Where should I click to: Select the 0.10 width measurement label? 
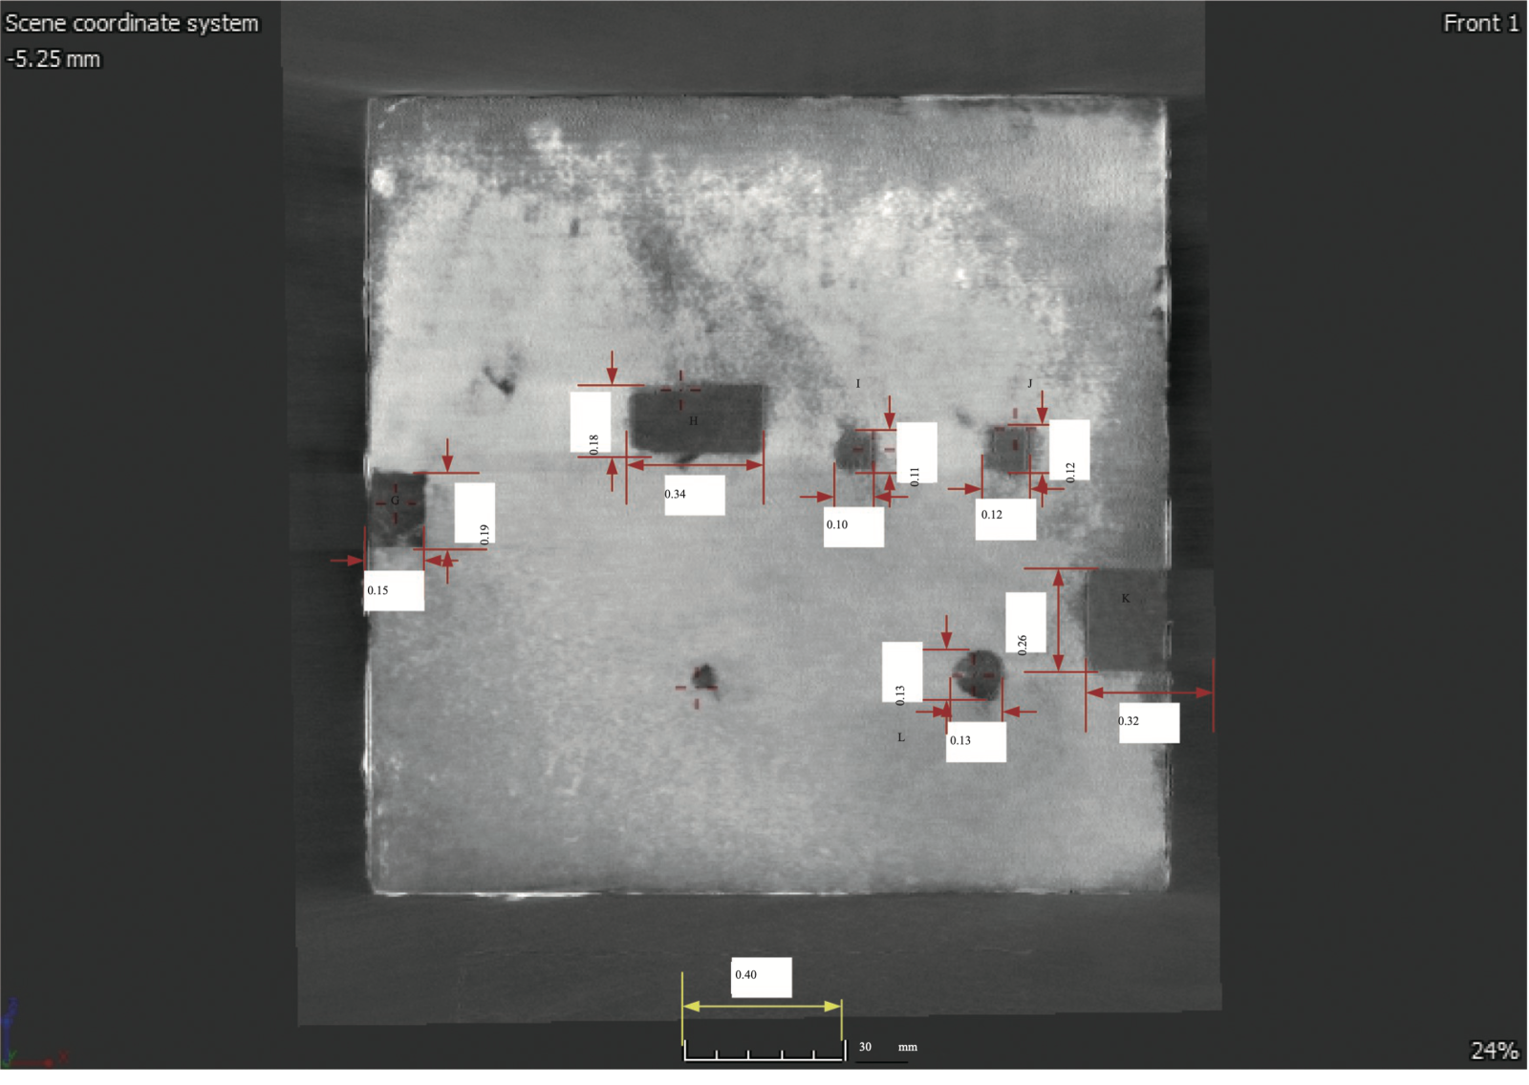click(x=852, y=525)
